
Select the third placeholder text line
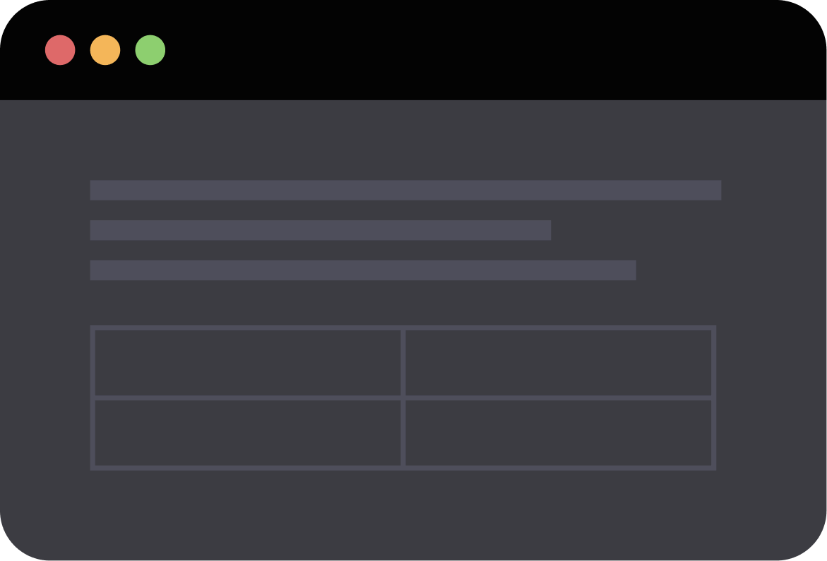tap(363, 270)
